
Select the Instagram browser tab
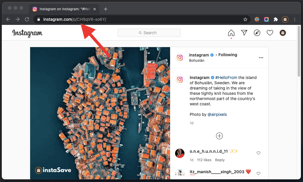(61, 9)
